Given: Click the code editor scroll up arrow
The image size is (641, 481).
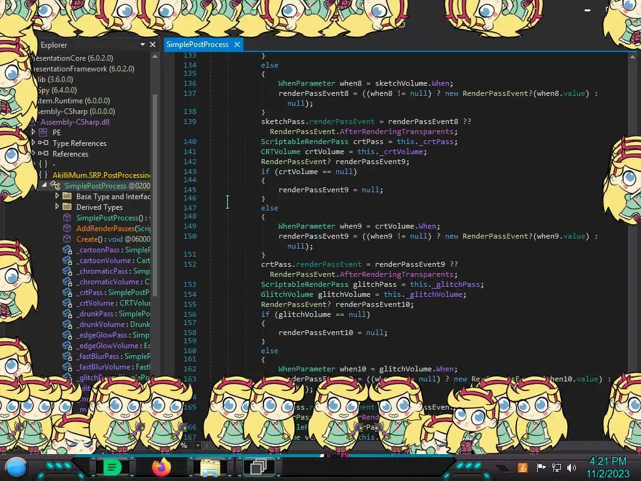Looking at the screenshot, I should [x=632, y=57].
